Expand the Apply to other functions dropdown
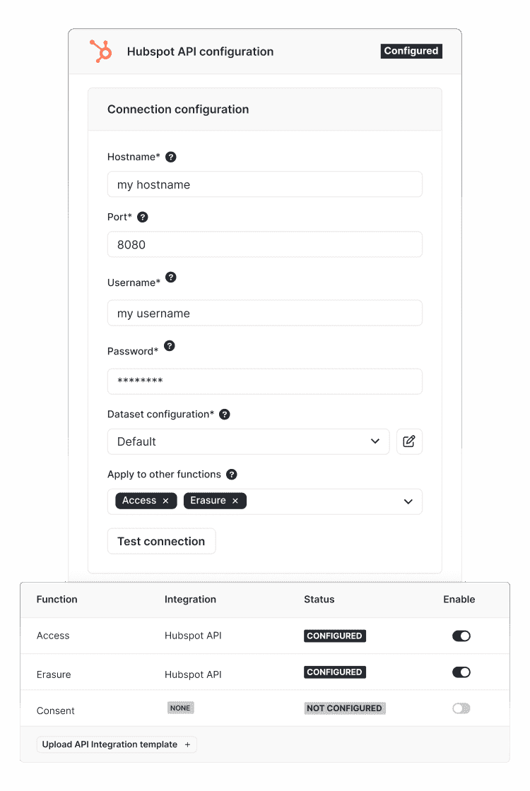The width and height of the screenshot is (530, 791). coord(408,501)
